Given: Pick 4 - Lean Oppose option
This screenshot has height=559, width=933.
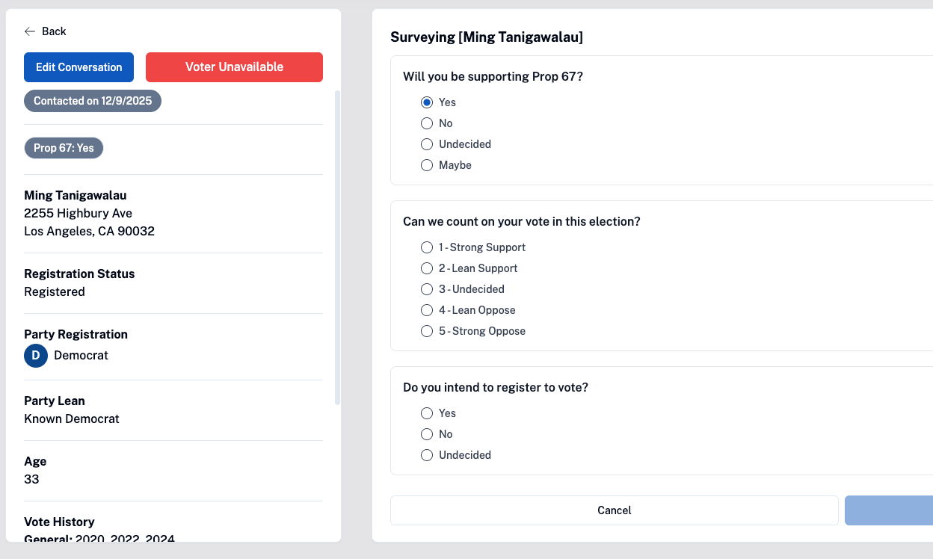Looking at the screenshot, I should click(x=427, y=310).
